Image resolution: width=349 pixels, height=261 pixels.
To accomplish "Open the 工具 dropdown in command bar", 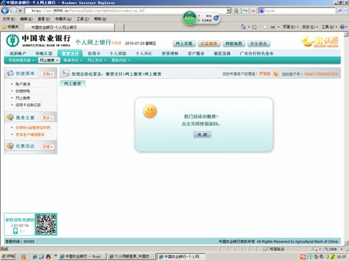I will click(329, 27).
